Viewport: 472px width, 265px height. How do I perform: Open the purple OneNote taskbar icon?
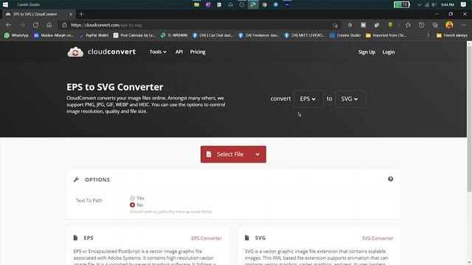tap(208, 4)
